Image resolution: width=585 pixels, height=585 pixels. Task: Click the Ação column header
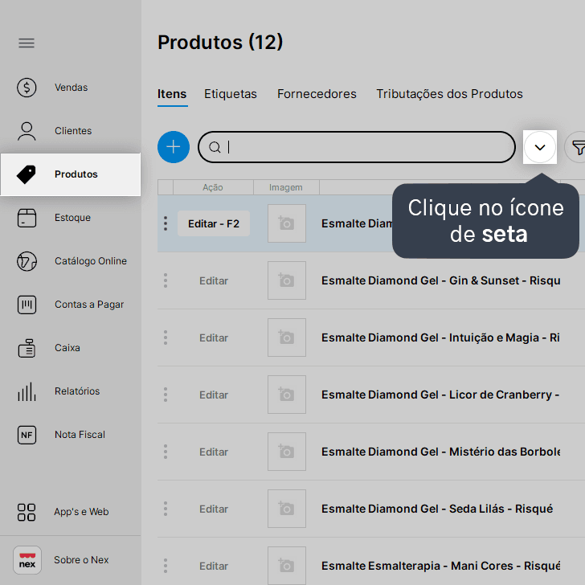(213, 187)
